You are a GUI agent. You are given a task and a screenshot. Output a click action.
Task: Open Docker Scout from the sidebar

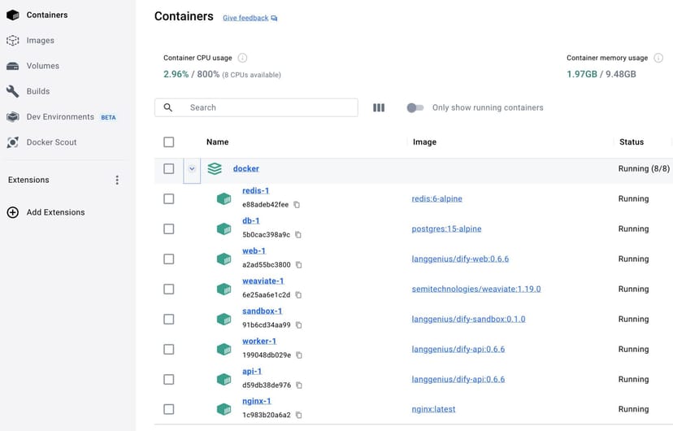pos(51,142)
